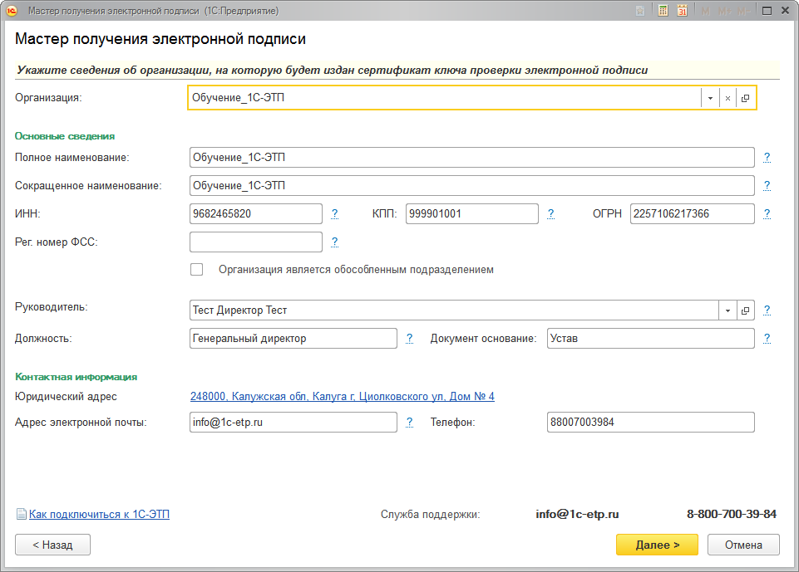
Task: Click into the Телефон input field
Action: 650,422
